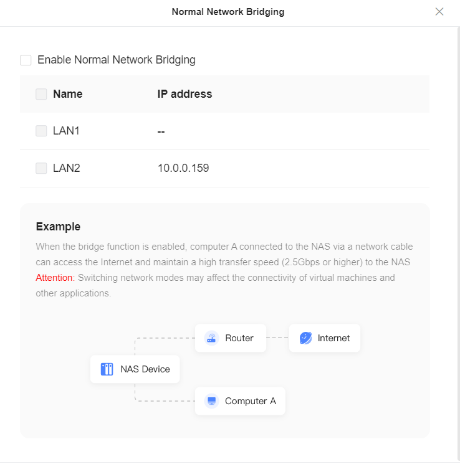This screenshot has height=472, width=460.
Task: Click the Computer A label text
Action: pyautogui.click(x=250, y=401)
